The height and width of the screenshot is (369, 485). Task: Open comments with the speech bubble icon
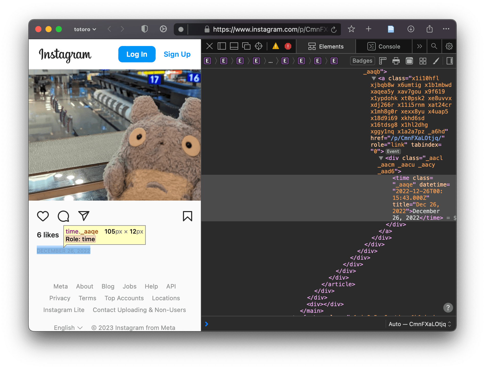click(x=63, y=216)
